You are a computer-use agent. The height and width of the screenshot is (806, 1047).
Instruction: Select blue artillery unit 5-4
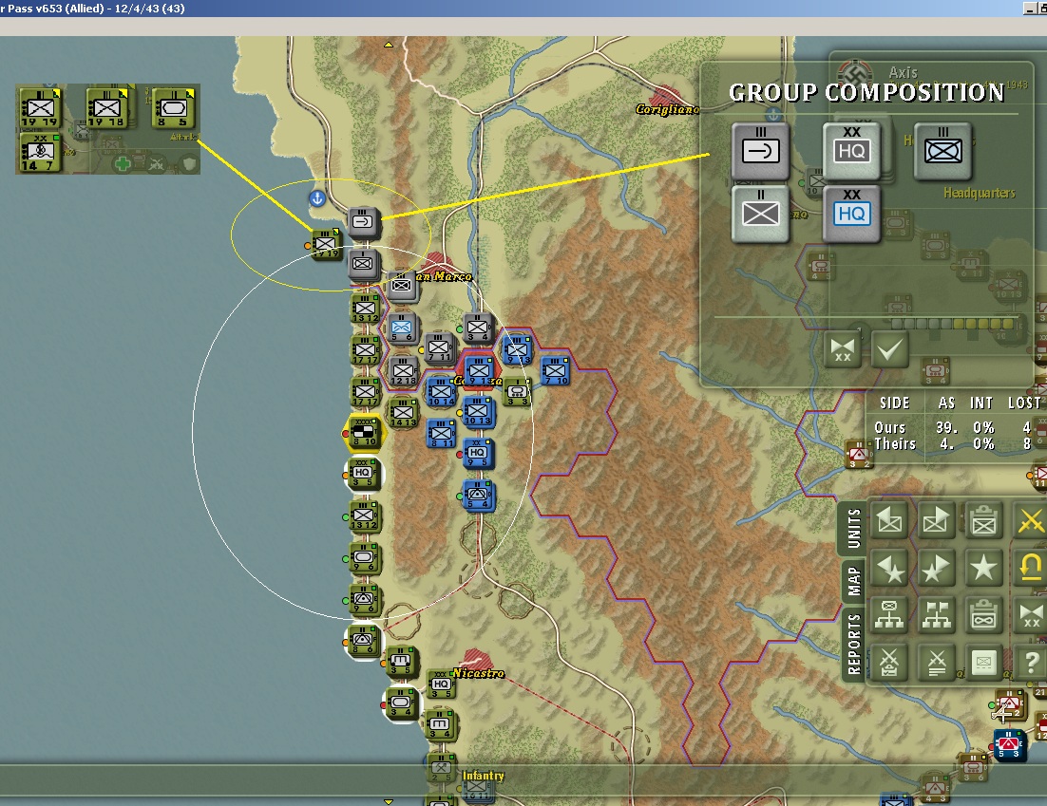tap(478, 495)
